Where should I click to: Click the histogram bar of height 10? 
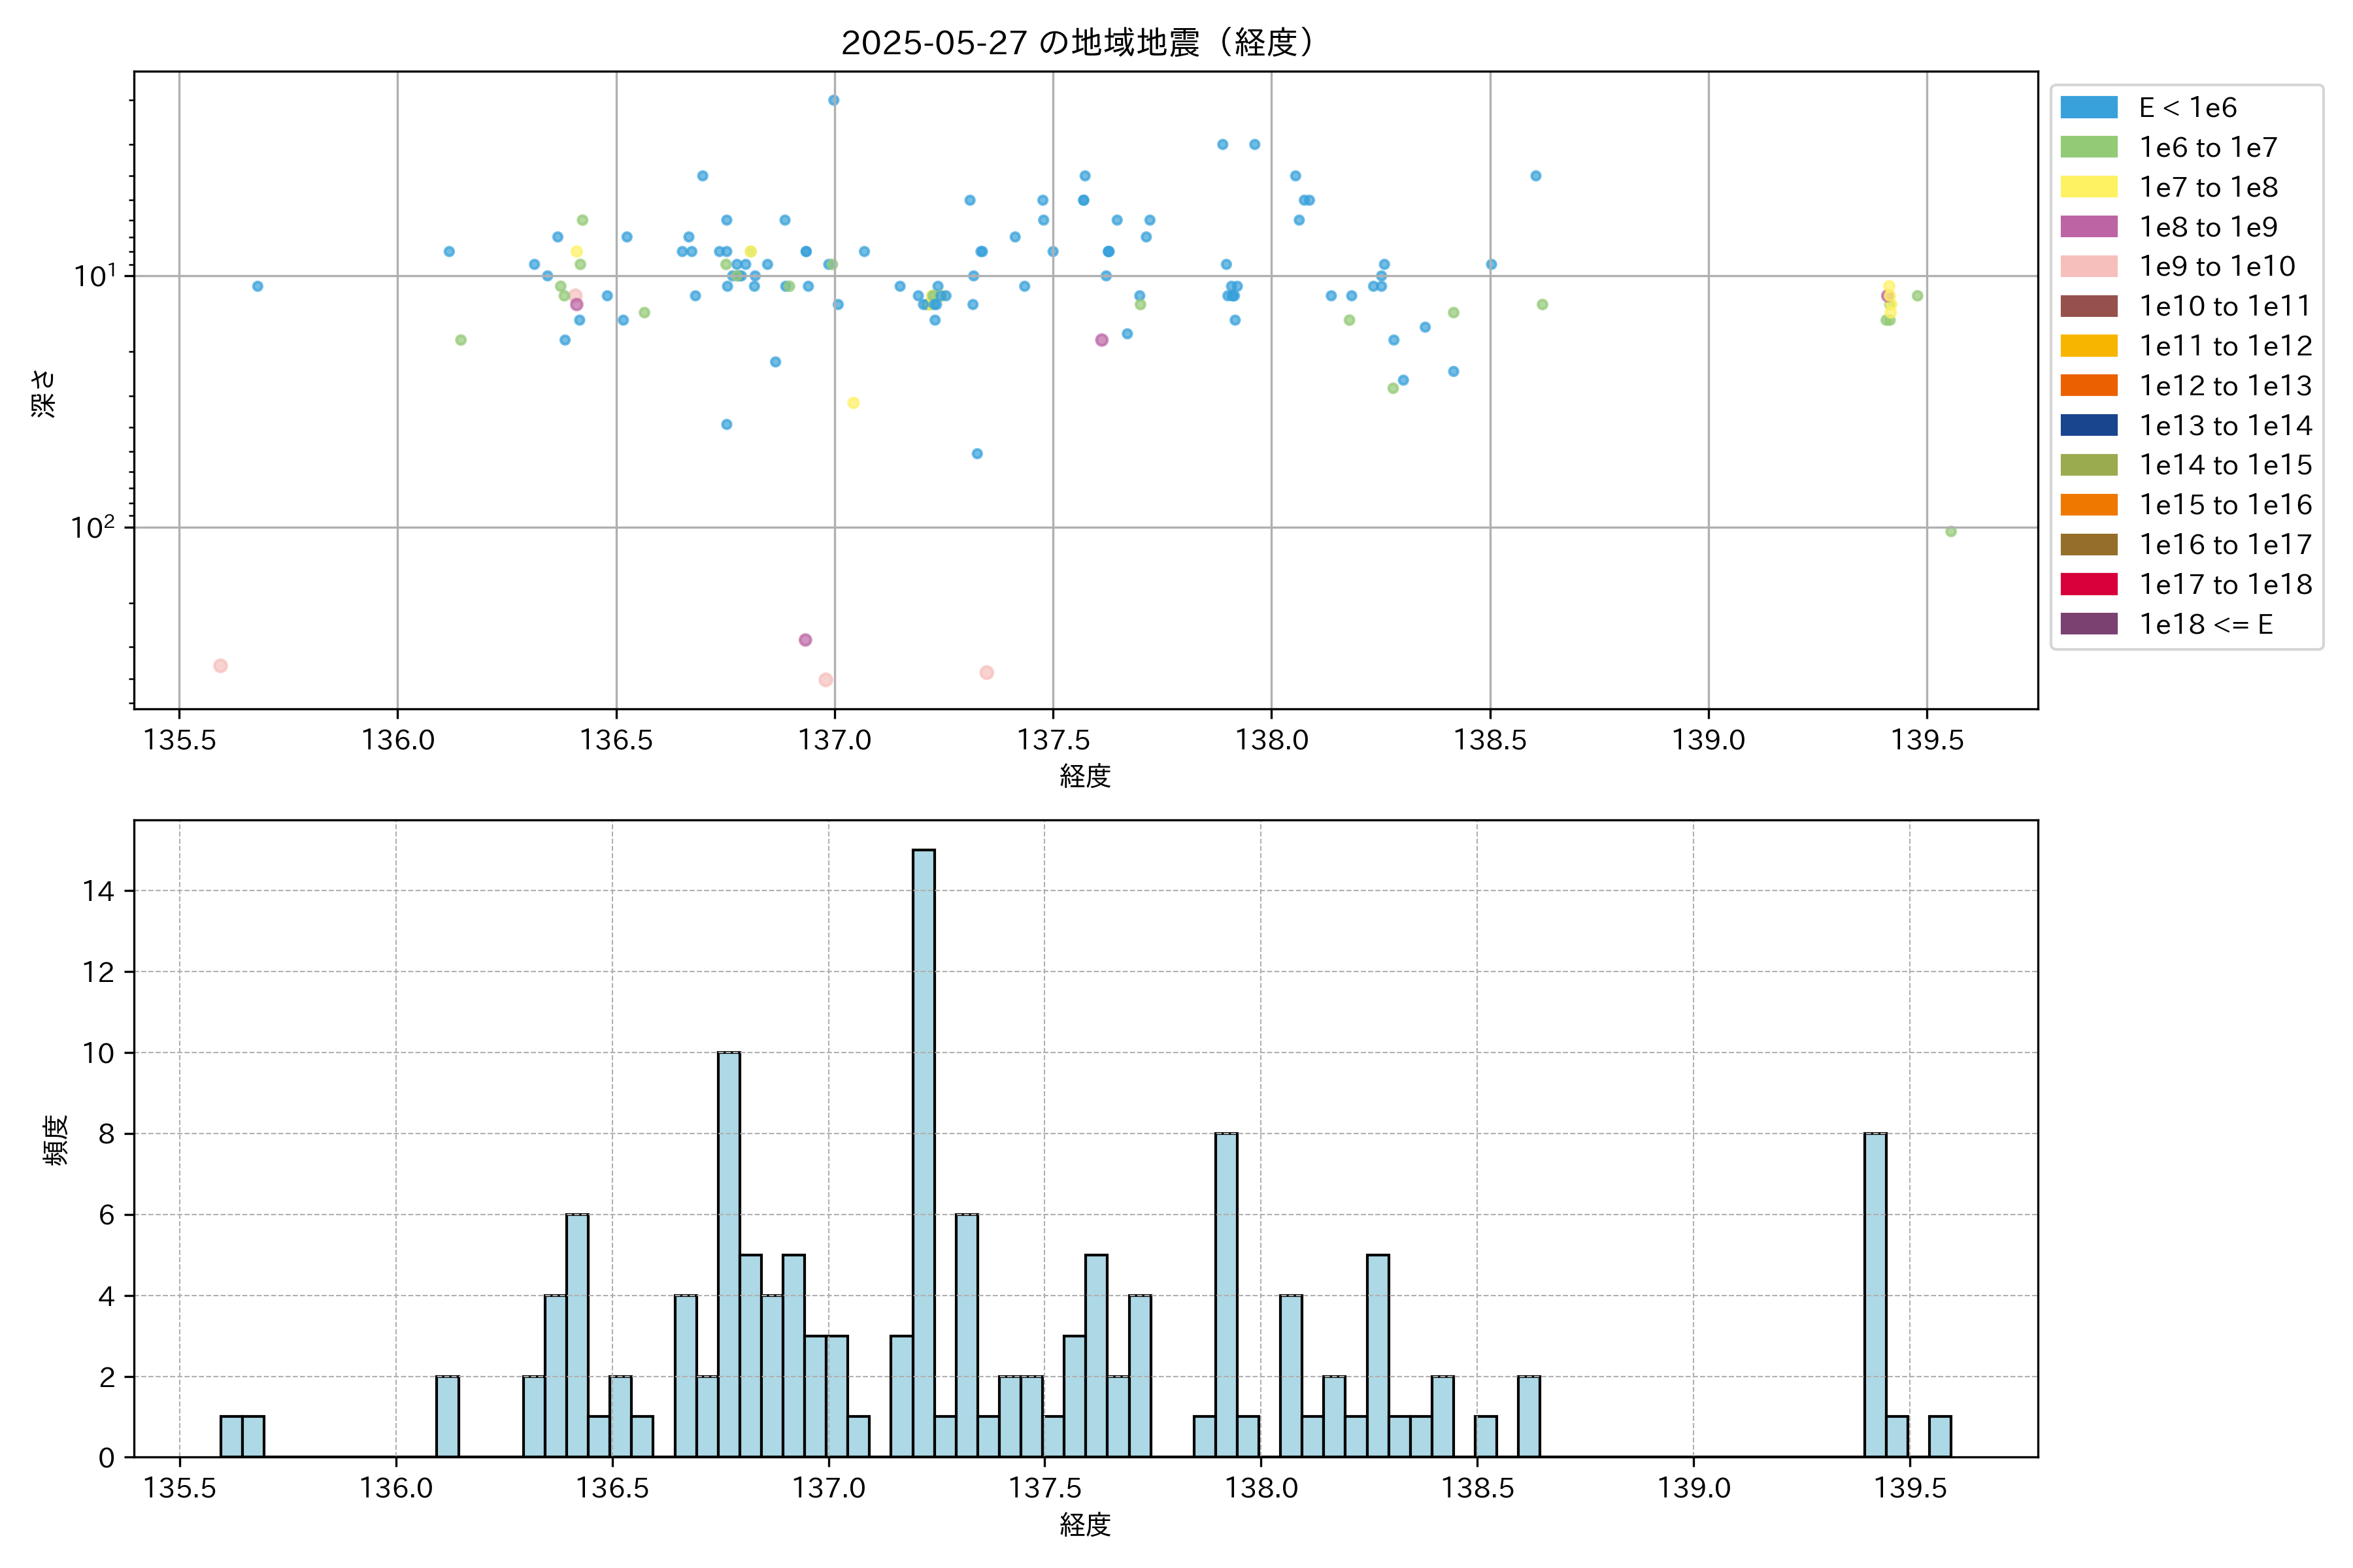[x=729, y=1254]
